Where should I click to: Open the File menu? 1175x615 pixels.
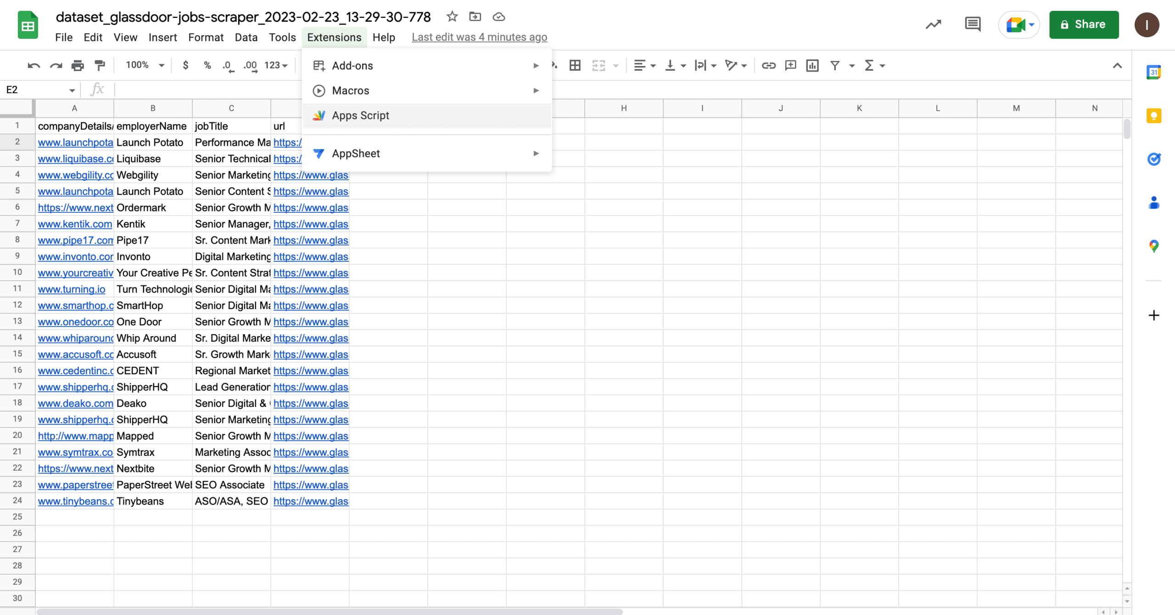pos(64,37)
